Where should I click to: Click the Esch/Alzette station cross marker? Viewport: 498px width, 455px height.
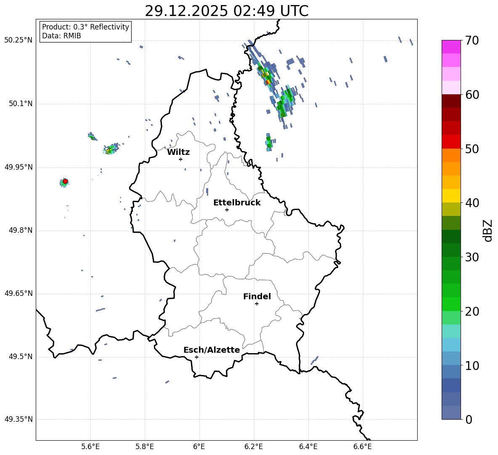pos(196,357)
